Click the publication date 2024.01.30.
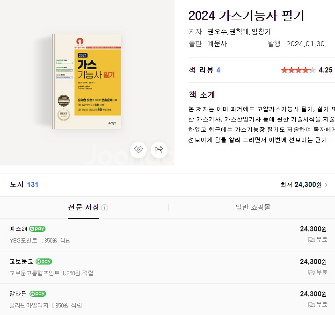This screenshot has width=335, height=315. click(306, 44)
